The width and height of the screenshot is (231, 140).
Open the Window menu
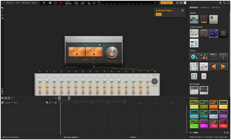(26, 3)
